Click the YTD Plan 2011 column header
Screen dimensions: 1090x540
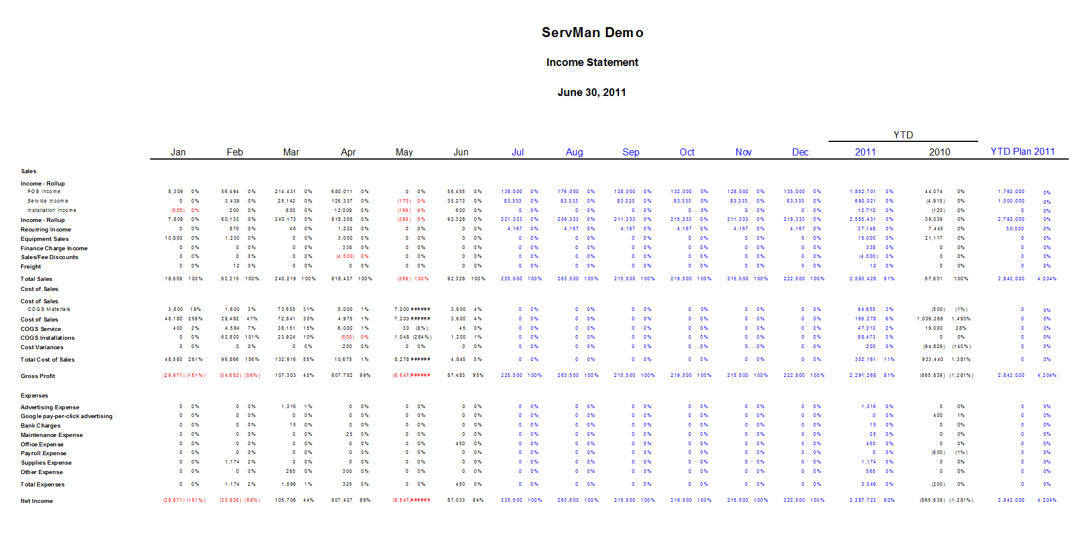tap(1022, 151)
